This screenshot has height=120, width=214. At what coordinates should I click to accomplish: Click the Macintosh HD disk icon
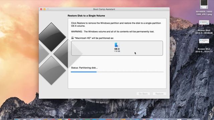click(73, 38)
